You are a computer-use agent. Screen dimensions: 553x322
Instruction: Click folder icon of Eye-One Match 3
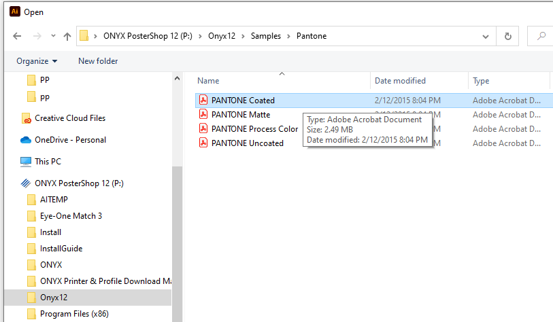pyautogui.click(x=31, y=216)
